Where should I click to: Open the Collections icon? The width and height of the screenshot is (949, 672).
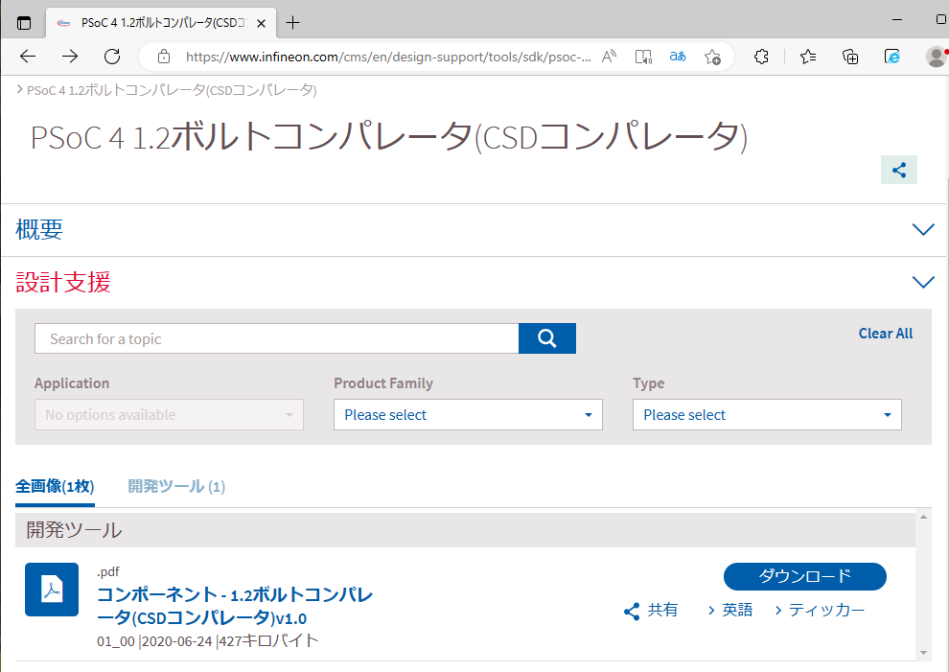click(850, 57)
